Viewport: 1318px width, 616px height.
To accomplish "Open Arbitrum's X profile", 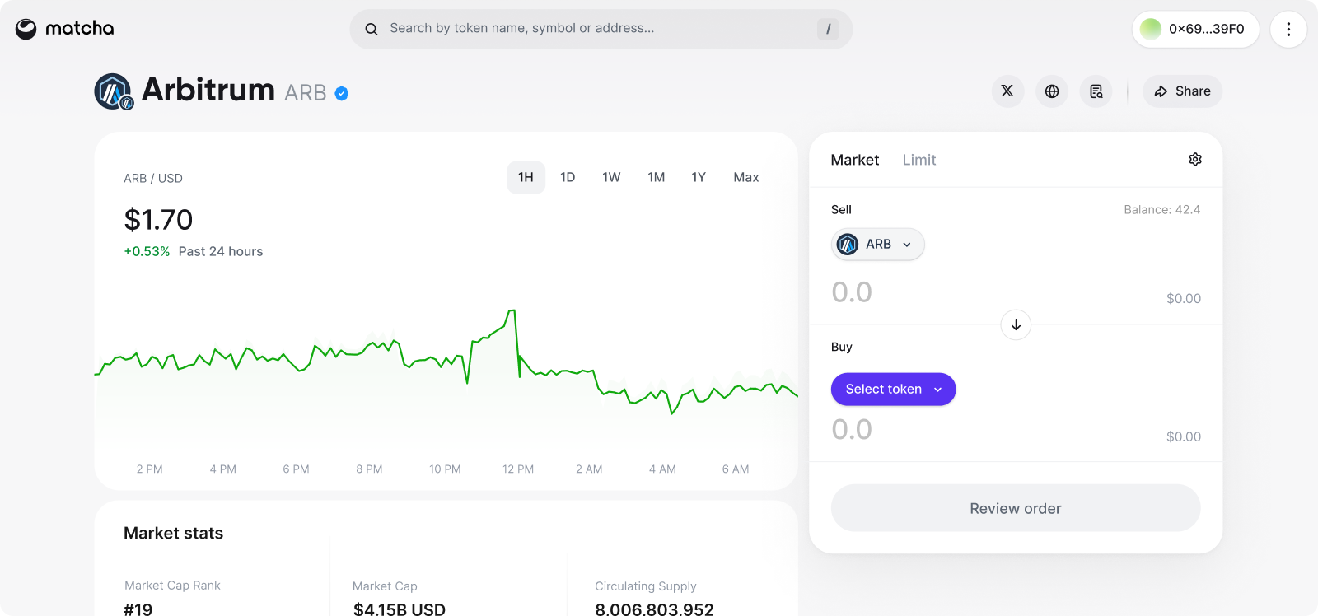I will pos(1007,91).
